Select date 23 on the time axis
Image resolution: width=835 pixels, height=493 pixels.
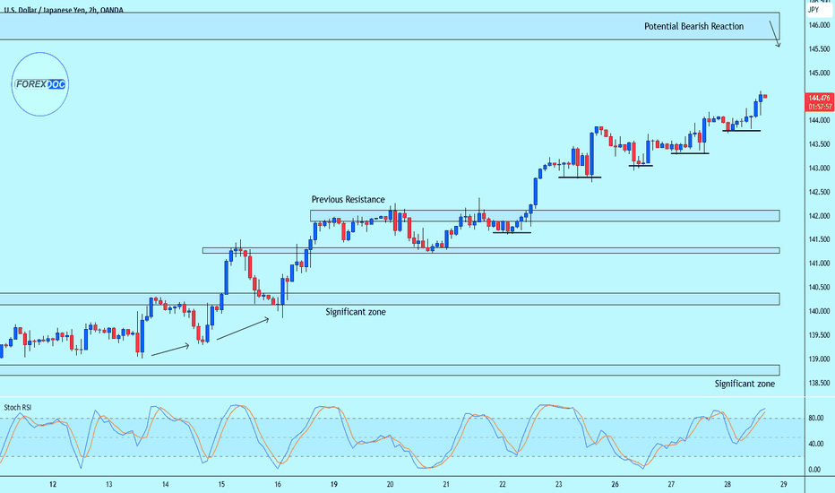[x=559, y=484]
